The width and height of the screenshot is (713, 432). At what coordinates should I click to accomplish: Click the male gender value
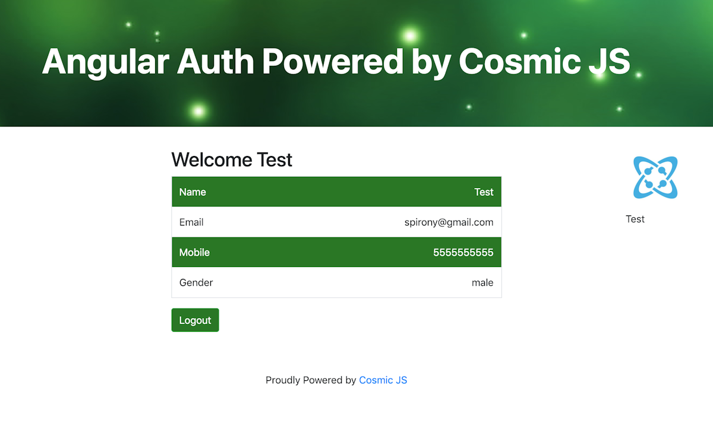pyautogui.click(x=482, y=283)
